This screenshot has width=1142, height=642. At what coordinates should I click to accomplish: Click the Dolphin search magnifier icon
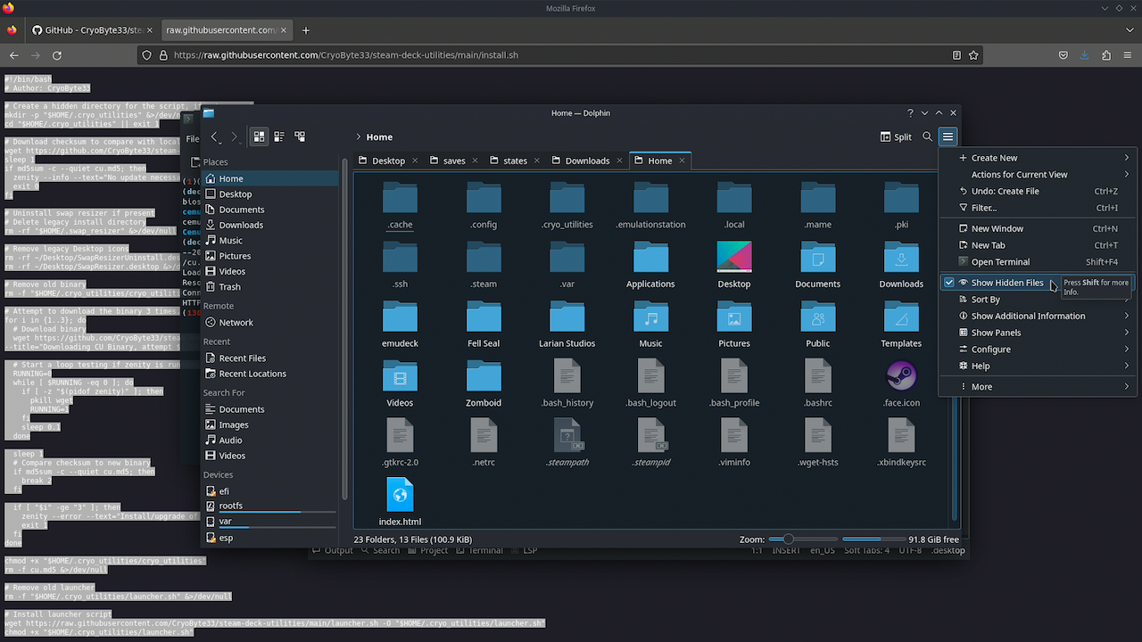tap(928, 136)
